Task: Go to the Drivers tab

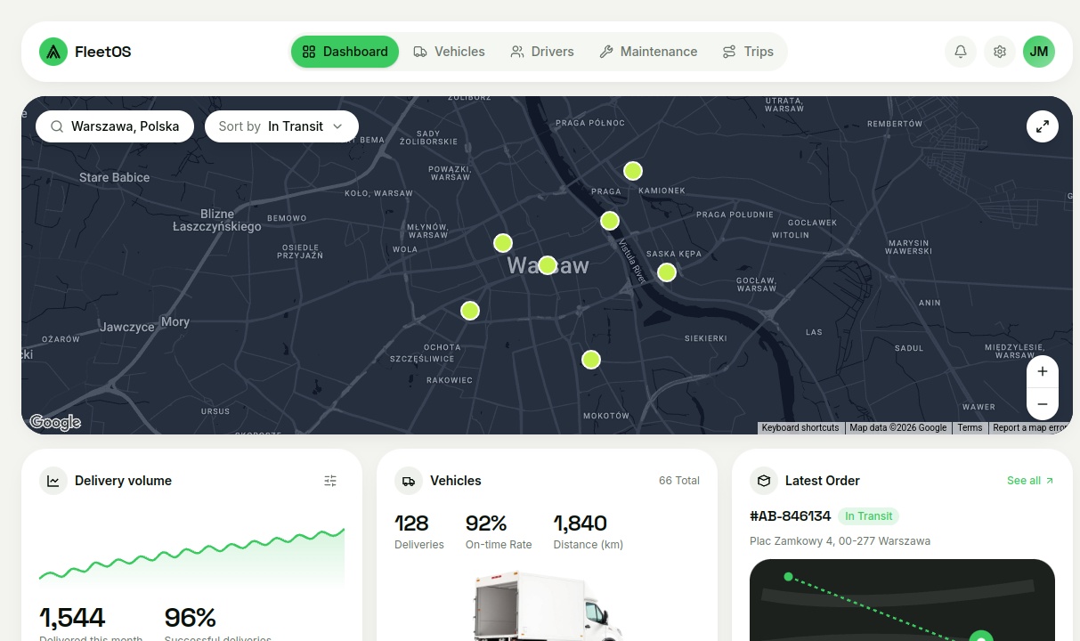Action: pos(542,52)
